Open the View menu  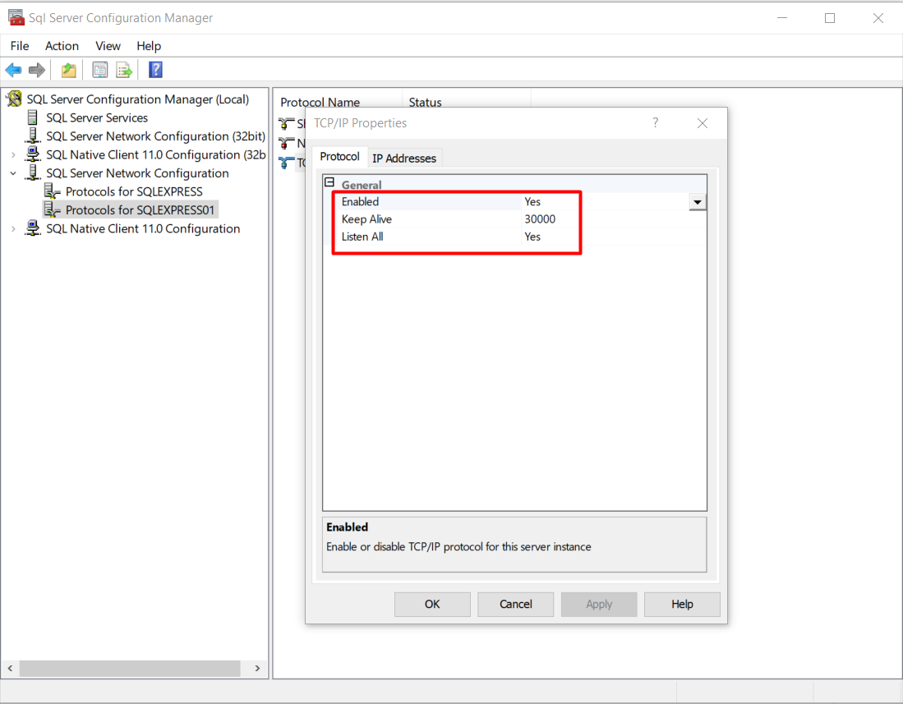coord(108,46)
